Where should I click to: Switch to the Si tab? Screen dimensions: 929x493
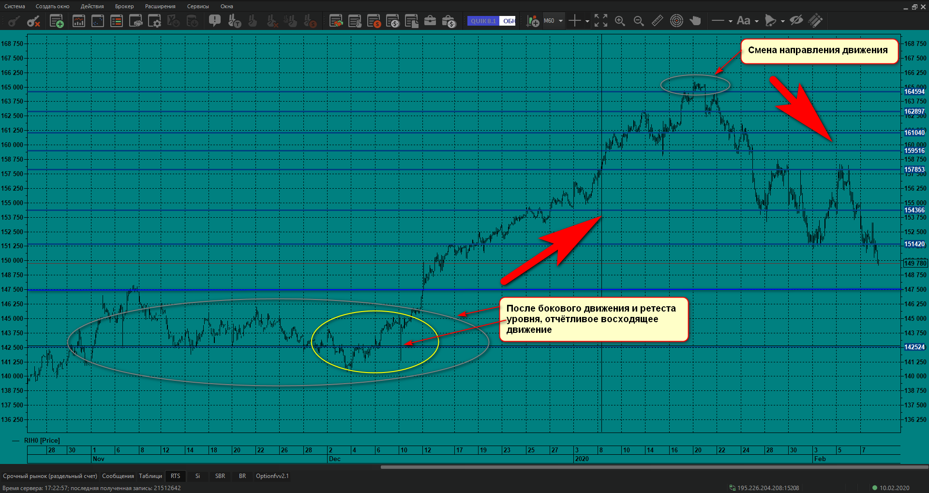coord(197,476)
